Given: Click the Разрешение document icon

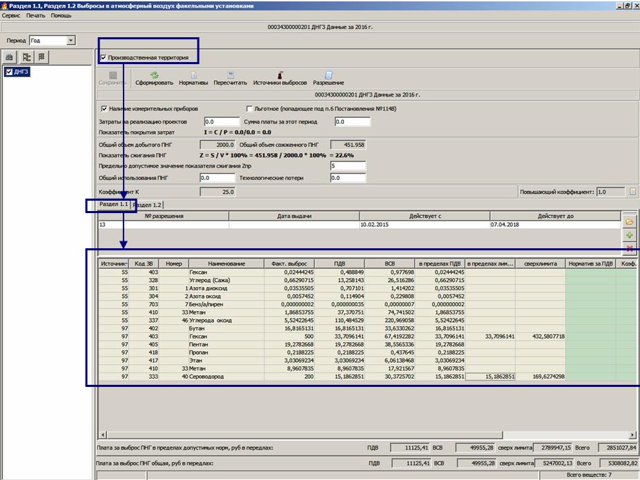Looking at the screenshot, I should [329, 74].
